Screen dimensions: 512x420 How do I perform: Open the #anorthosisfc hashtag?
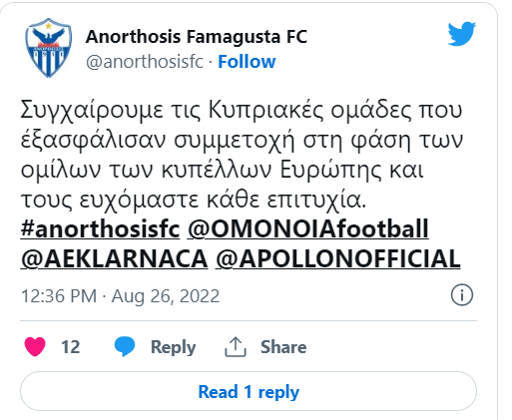tap(100, 228)
